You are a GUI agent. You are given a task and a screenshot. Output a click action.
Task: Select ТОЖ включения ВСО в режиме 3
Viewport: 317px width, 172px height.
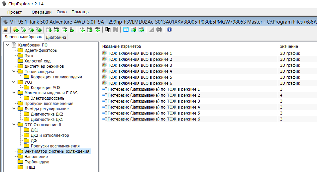point(140,65)
